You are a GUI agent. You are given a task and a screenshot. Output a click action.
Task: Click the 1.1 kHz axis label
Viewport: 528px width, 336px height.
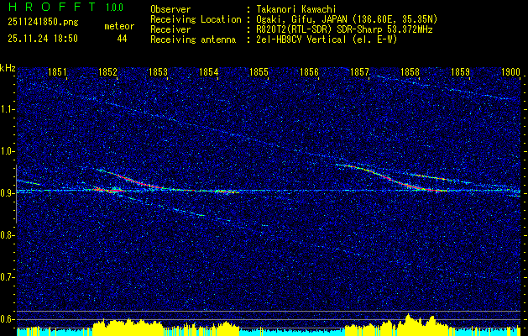click(x=7, y=109)
